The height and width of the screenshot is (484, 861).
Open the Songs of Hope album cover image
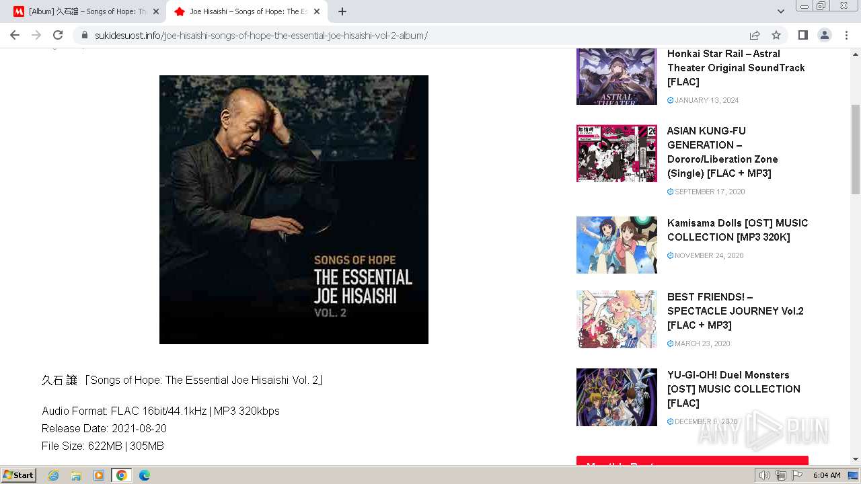(294, 210)
